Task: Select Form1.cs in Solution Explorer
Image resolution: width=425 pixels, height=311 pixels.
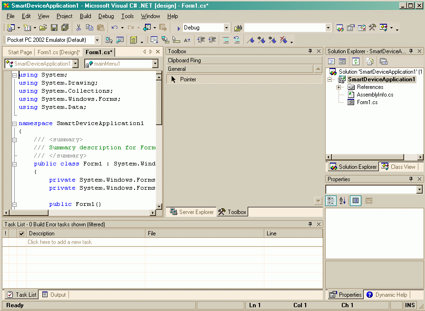Action: pyautogui.click(x=367, y=102)
